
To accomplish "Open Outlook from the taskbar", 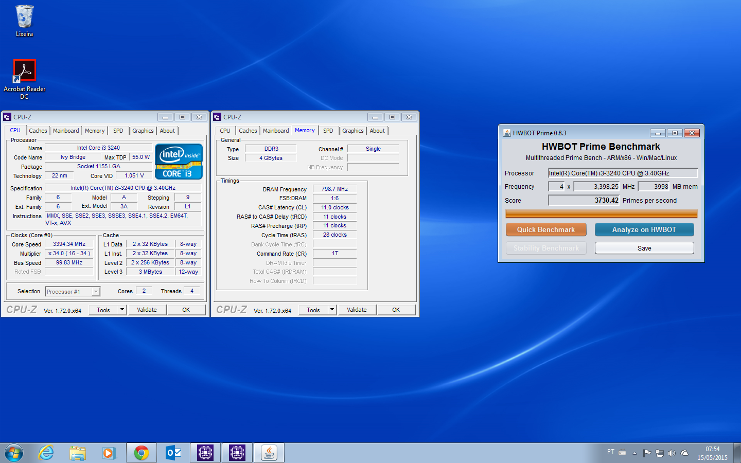I will click(173, 453).
